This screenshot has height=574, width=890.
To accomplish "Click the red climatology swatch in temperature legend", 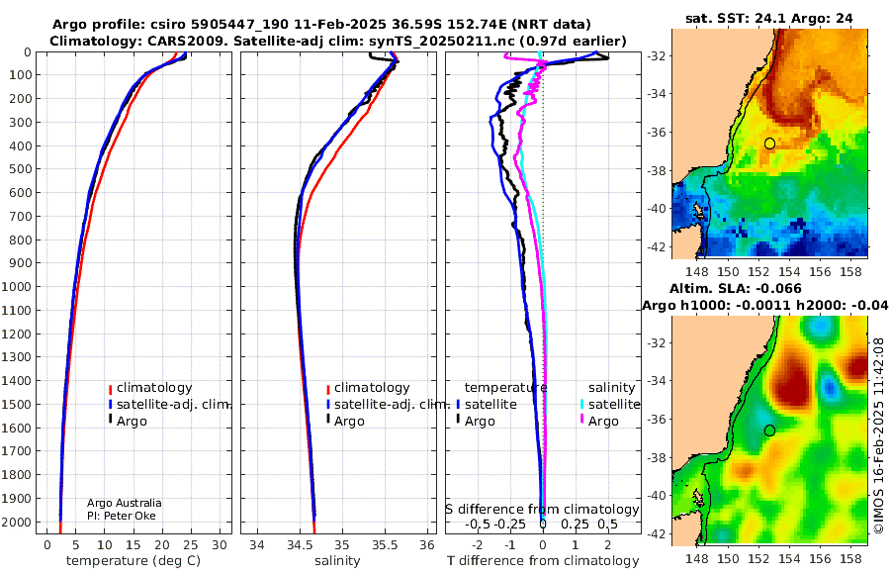I will coord(110,389).
